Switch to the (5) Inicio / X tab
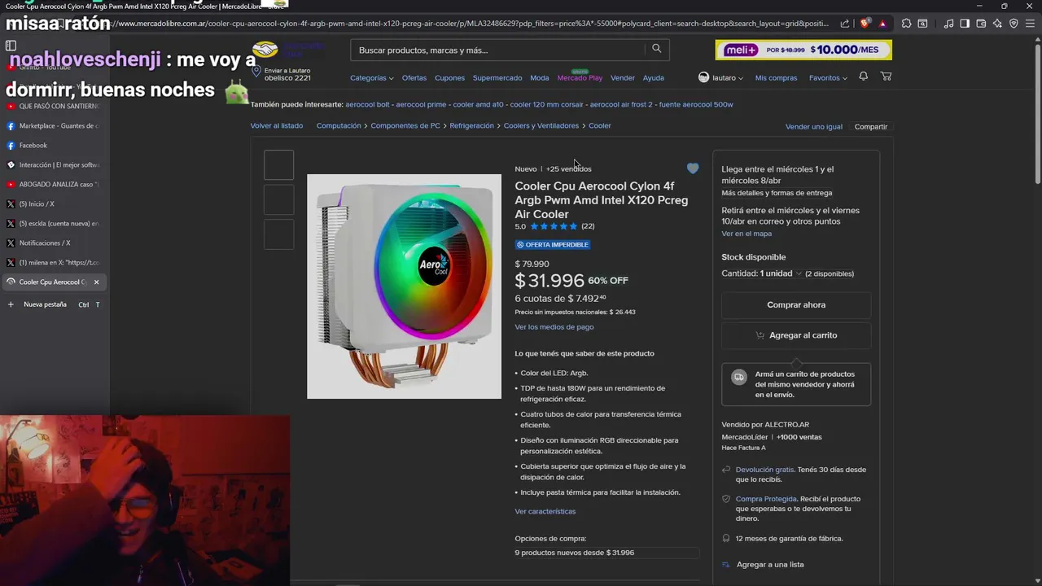The height and width of the screenshot is (586, 1042). pyautogui.click(x=55, y=204)
